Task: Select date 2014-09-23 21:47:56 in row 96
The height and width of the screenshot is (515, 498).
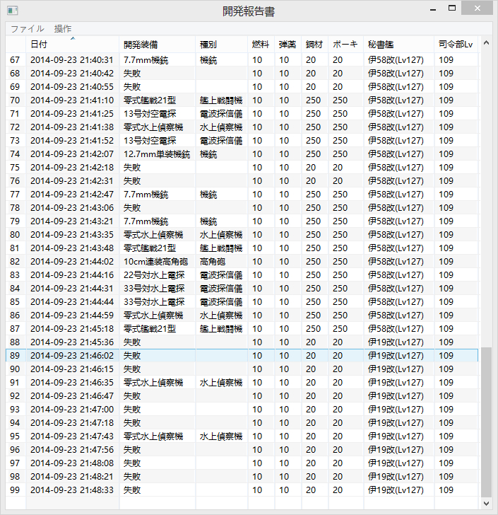Action: 72,451
